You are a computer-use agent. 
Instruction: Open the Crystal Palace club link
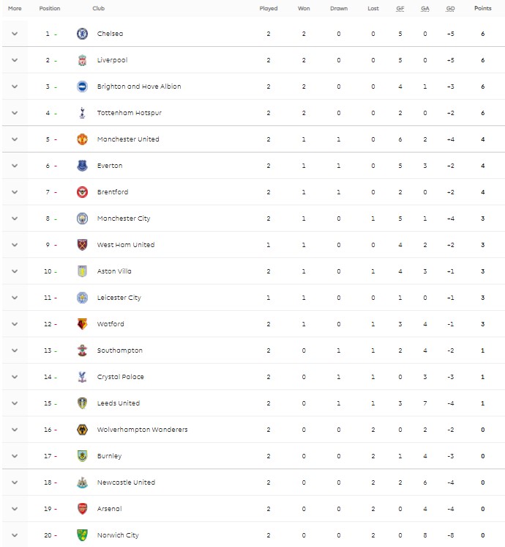click(x=120, y=377)
